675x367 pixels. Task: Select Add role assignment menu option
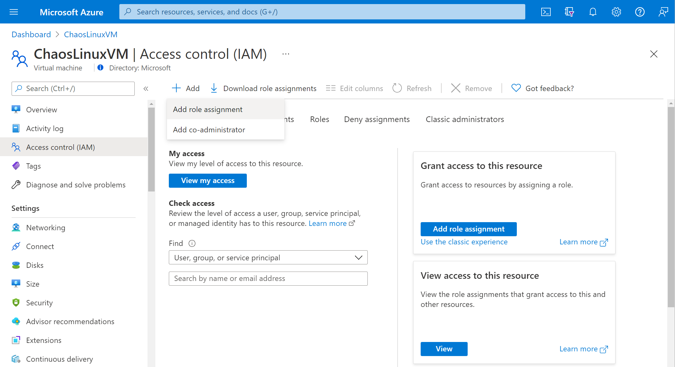pos(208,109)
